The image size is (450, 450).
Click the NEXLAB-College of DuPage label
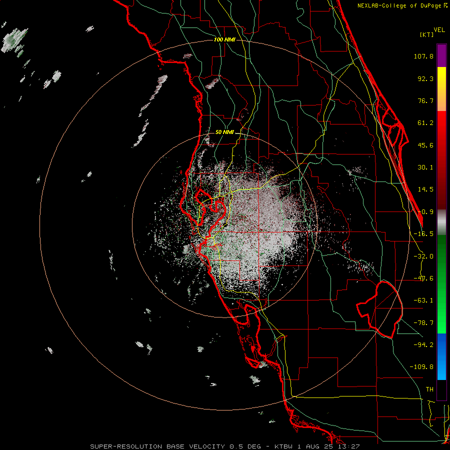pos(399,5)
